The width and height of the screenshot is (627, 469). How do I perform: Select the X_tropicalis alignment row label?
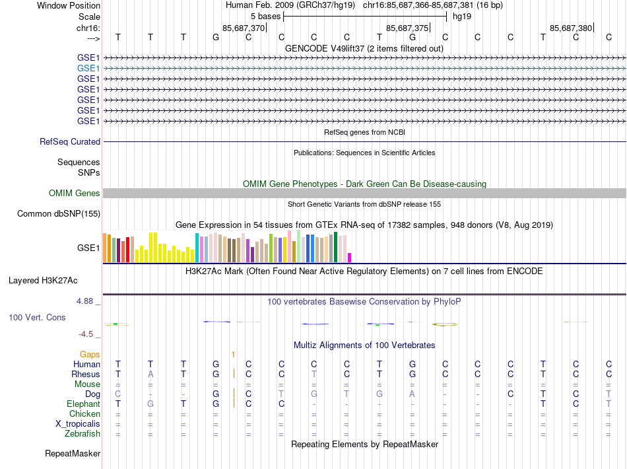pyautogui.click(x=78, y=424)
